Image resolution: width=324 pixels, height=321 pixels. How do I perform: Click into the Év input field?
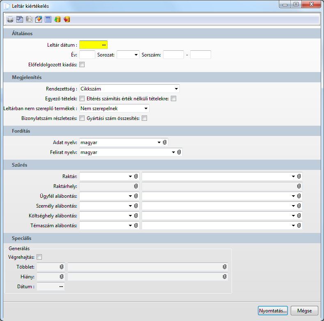click(87, 55)
